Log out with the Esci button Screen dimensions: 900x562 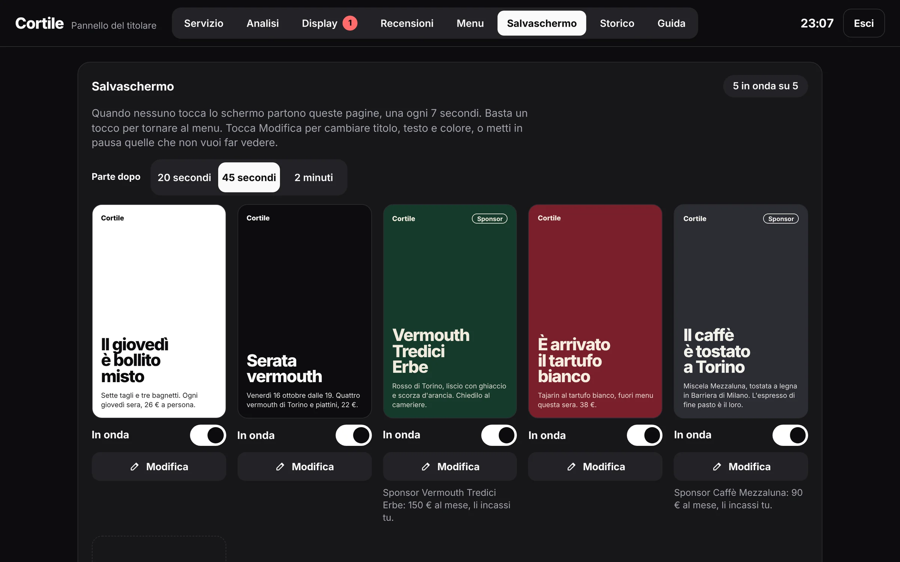coord(864,23)
